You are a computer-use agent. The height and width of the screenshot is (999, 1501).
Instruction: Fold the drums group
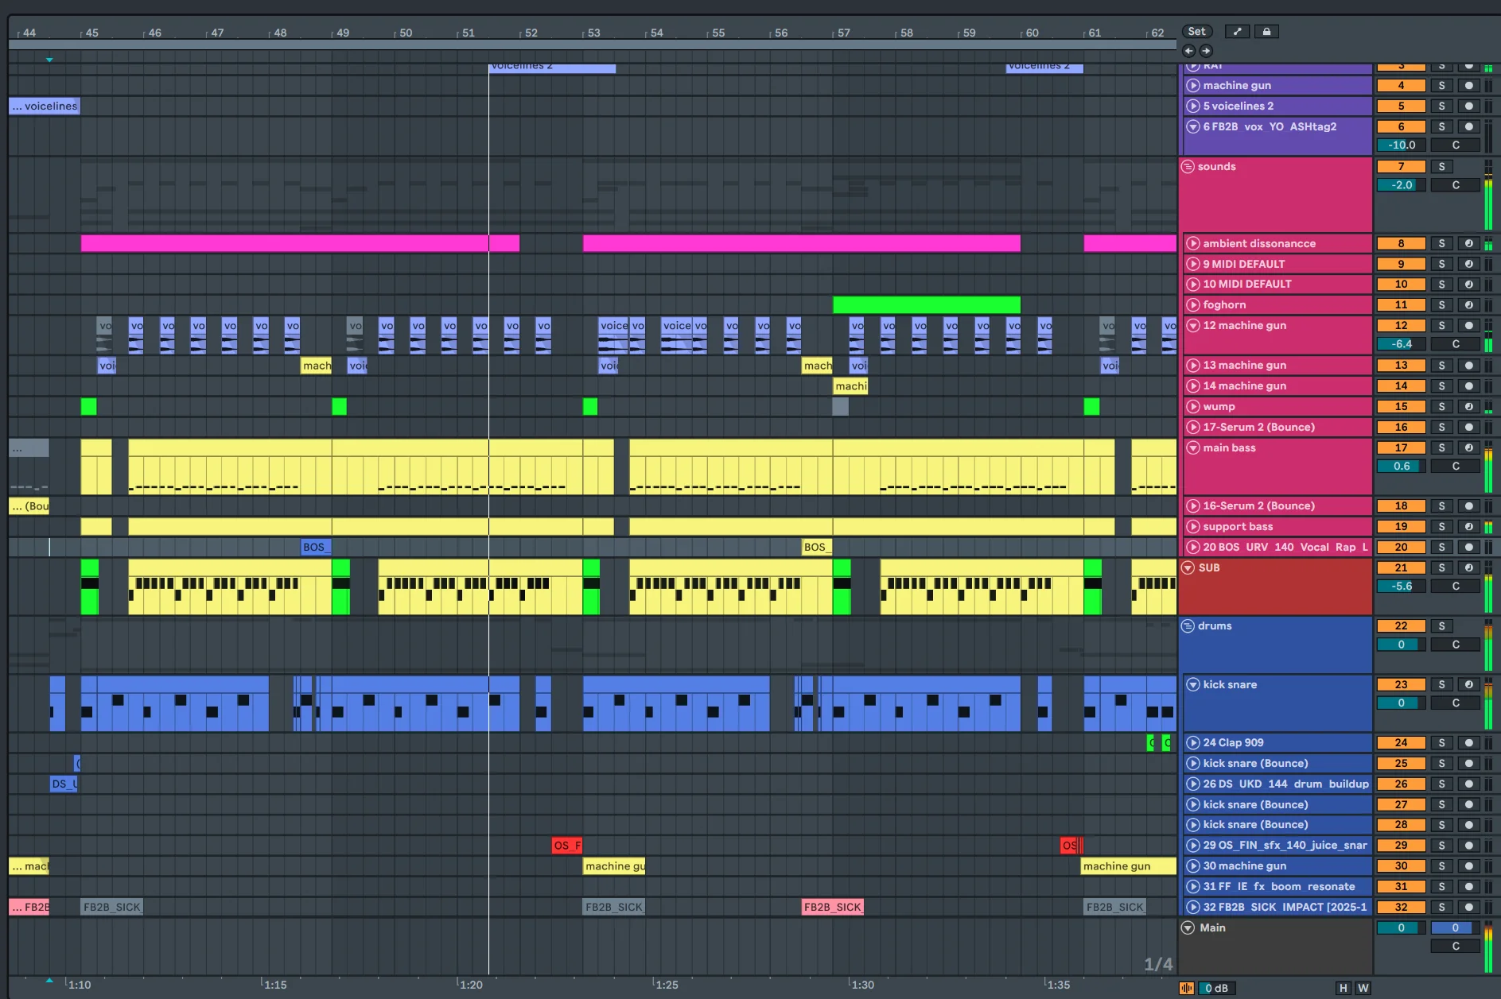pos(1188,626)
